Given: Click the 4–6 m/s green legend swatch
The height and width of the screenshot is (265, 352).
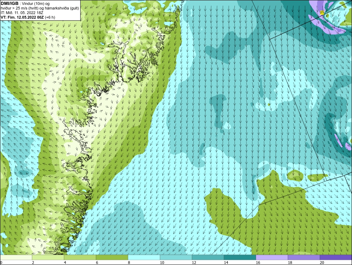Looking at the screenshot, I should pyautogui.click(x=80, y=257).
